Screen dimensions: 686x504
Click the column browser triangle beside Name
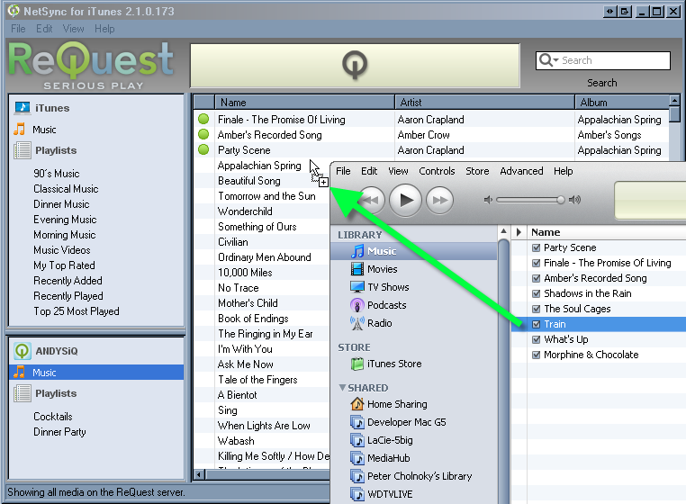click(x=519, y=232)
